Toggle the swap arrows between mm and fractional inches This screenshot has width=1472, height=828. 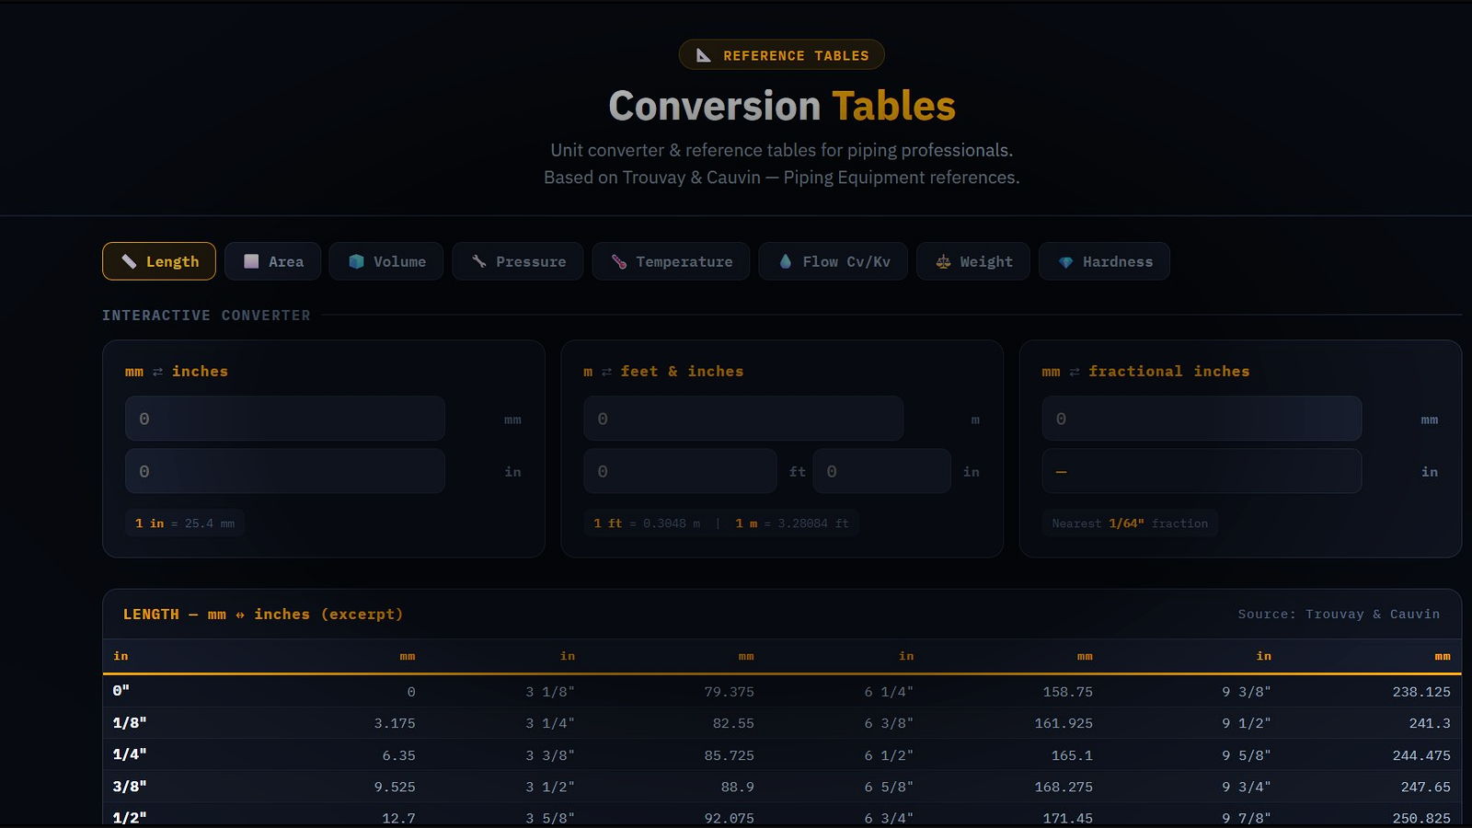[x=1074, y=371]
